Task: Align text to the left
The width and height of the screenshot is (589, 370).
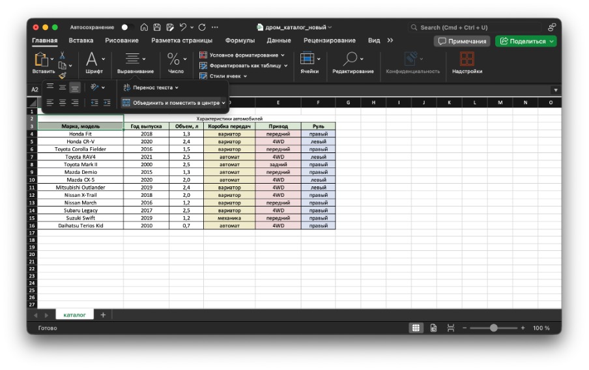Action: (x=50, y=102)
